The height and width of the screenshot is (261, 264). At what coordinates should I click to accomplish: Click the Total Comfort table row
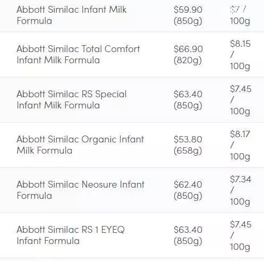tap(132, 55)
